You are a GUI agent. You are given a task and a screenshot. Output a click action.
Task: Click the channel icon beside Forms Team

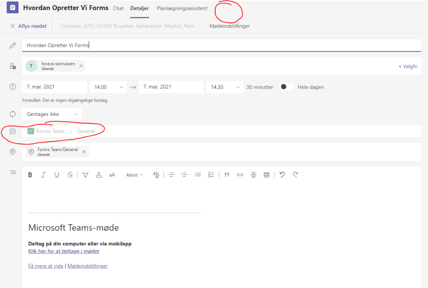click(x=12, y=131)
